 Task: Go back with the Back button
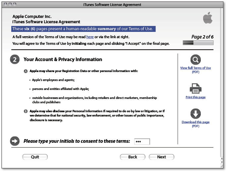point(133,157)
